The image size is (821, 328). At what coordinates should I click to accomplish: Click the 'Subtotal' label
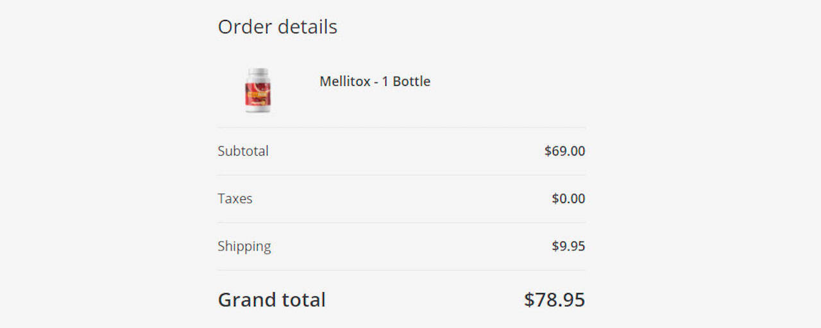(x=243, y=151)
